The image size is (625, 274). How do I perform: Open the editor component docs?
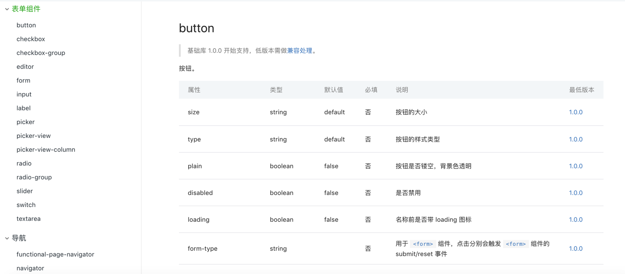click(25, 66)
